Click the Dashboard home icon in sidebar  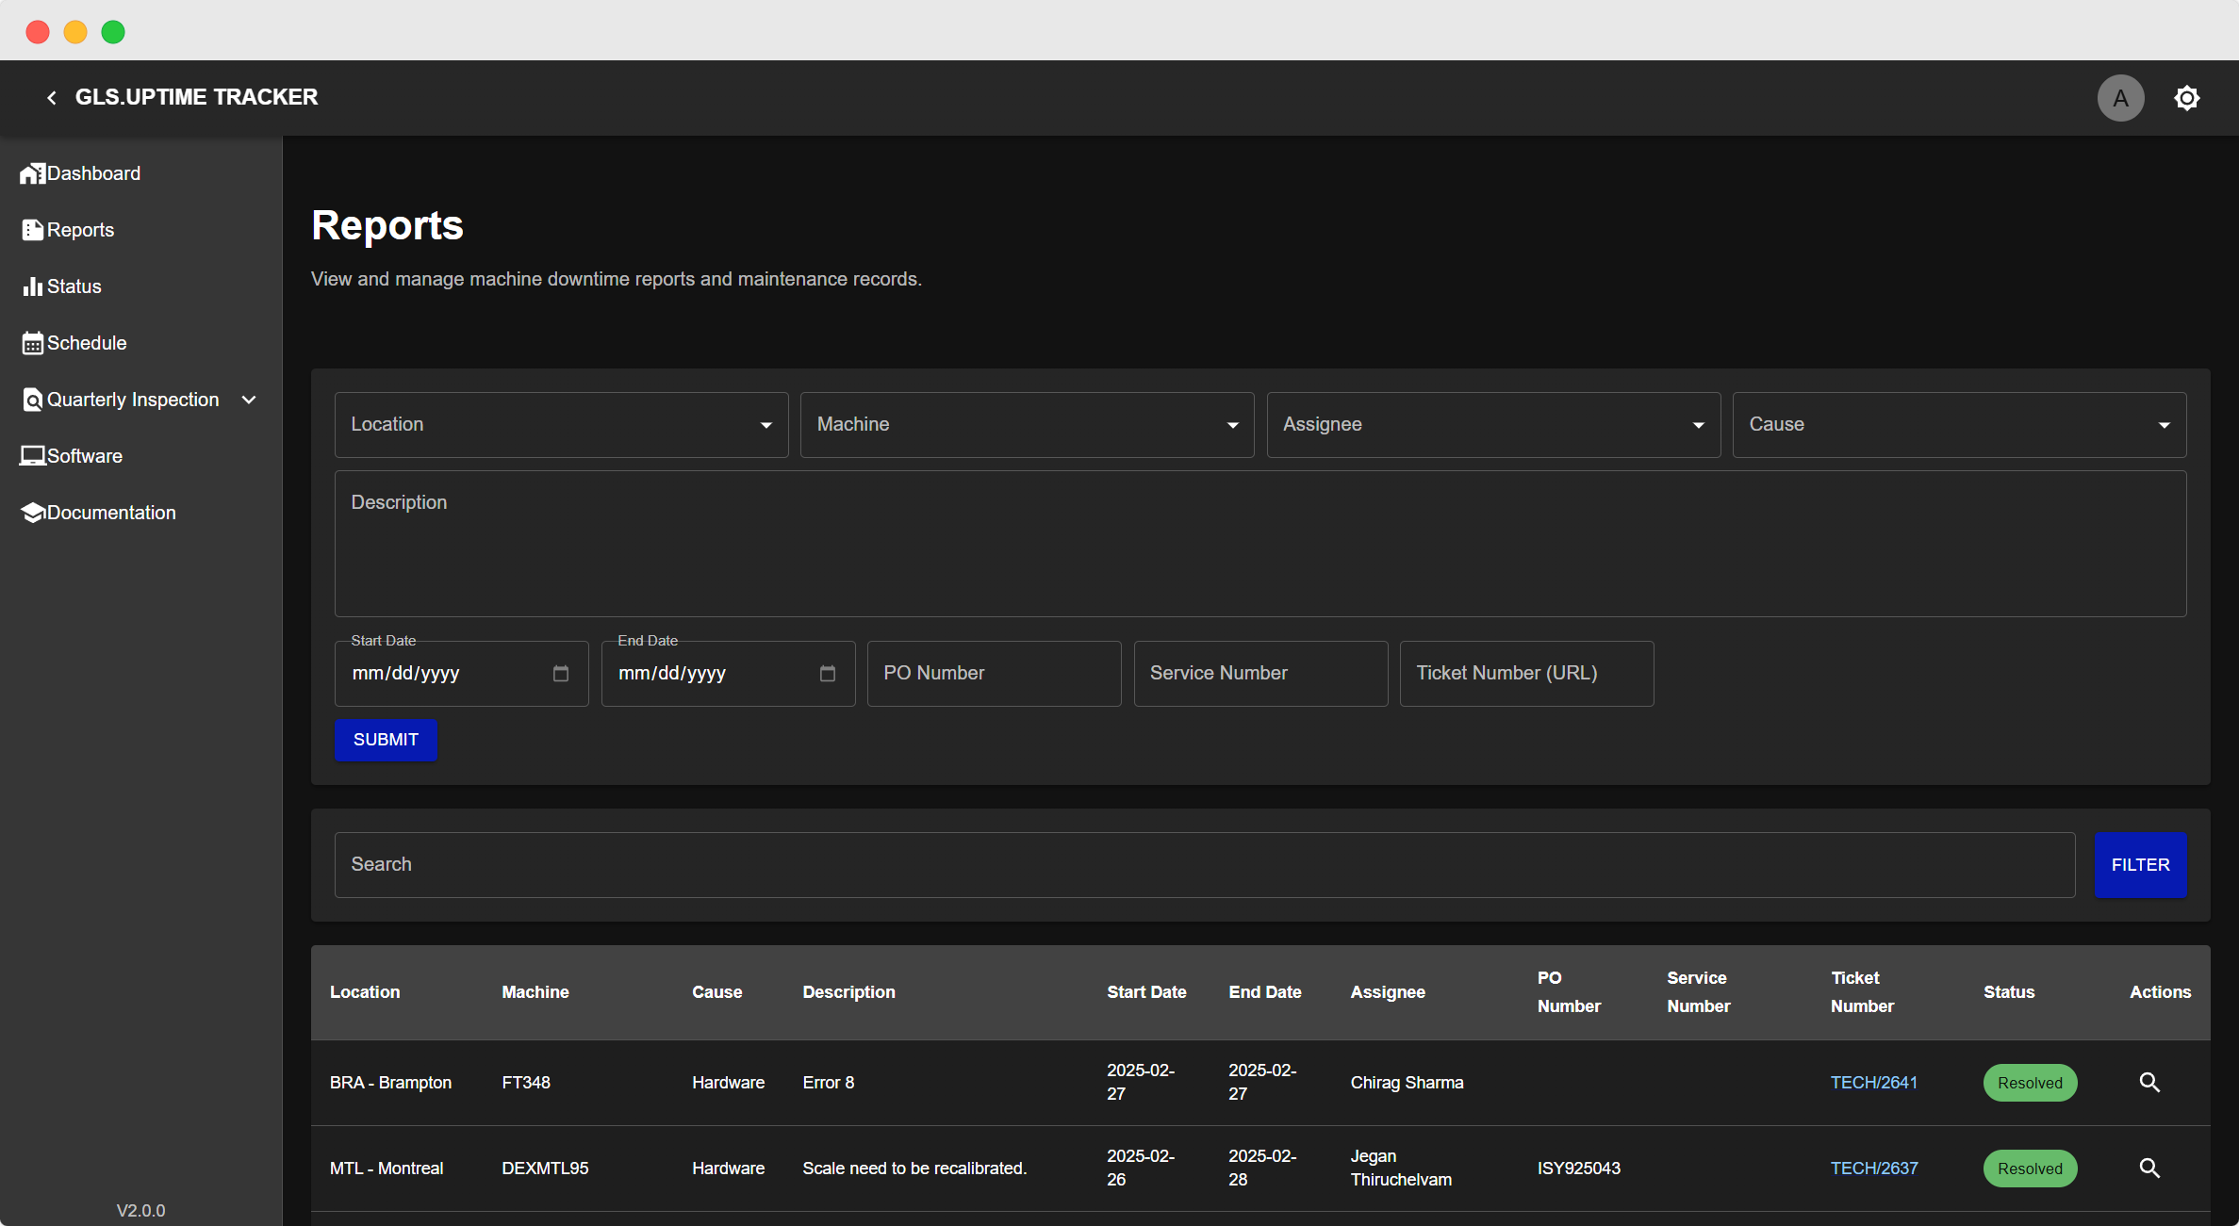[32, 172]
